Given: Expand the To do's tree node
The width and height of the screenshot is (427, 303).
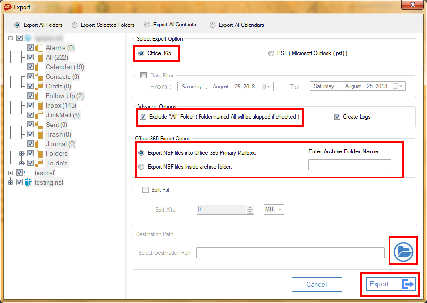Looking at the screenshot, I should [21, 163].
